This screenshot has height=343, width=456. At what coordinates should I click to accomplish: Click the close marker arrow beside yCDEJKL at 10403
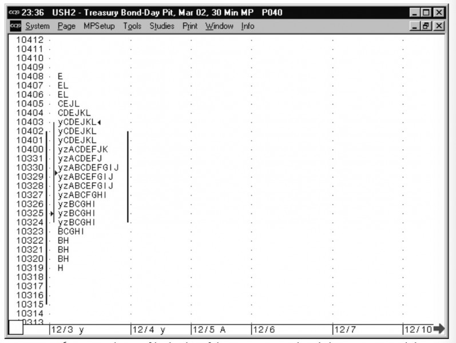[99, 122]
